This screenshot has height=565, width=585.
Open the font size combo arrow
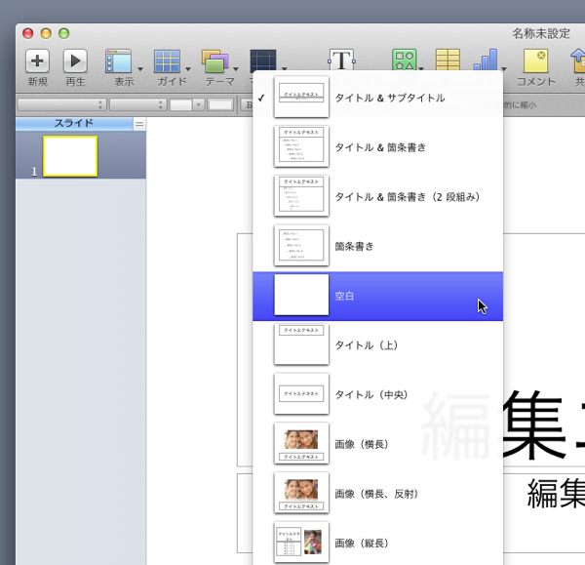(198, 105)
